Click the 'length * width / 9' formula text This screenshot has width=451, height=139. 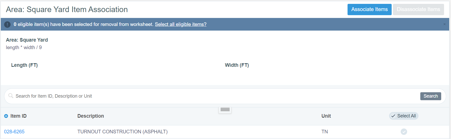pyautogui.click(x=24, y=48)
